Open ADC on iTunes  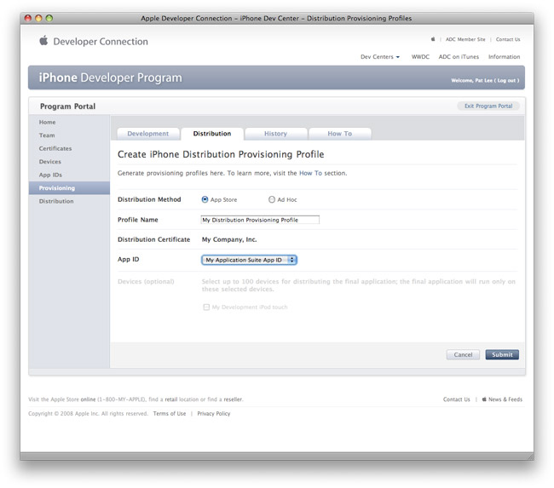pos(459,57)
